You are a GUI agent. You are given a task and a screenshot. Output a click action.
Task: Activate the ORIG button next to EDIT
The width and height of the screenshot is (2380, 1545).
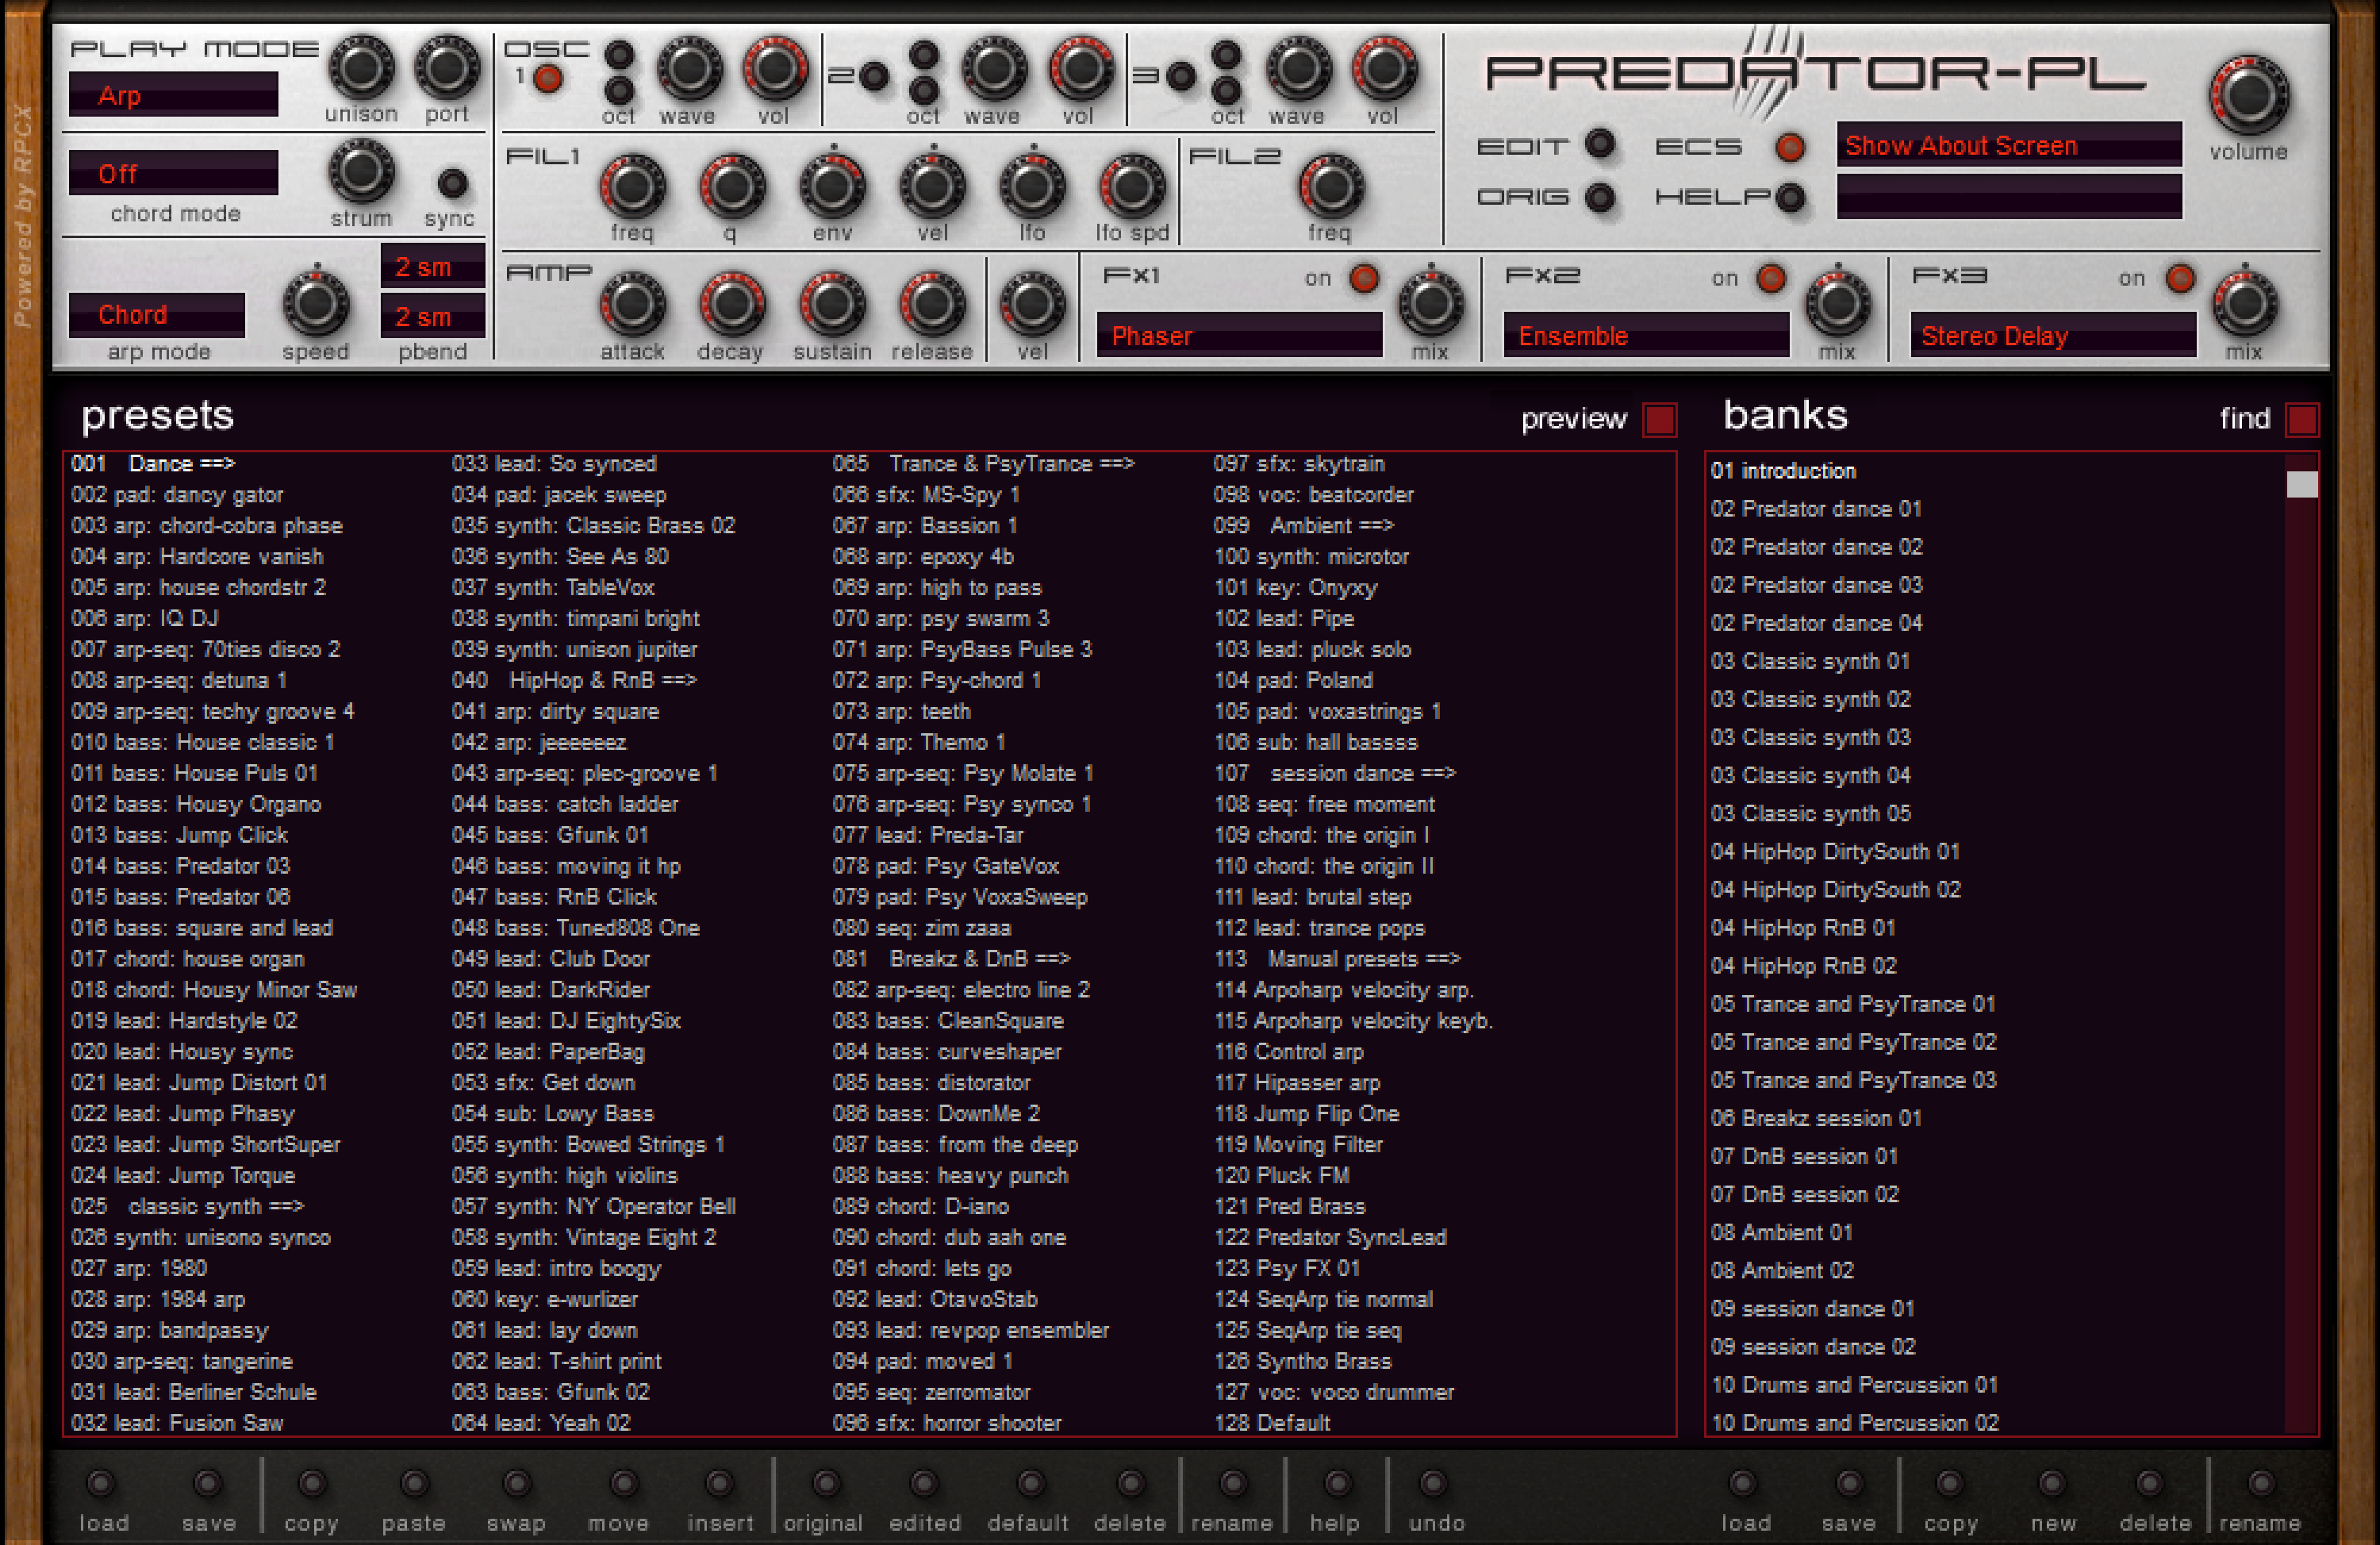[x=1600, y=198]
